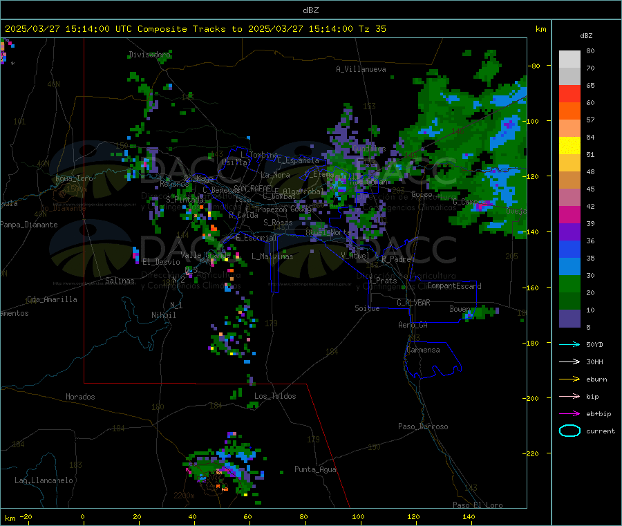
Task: Click the Salinas place label
Action: 120,281
